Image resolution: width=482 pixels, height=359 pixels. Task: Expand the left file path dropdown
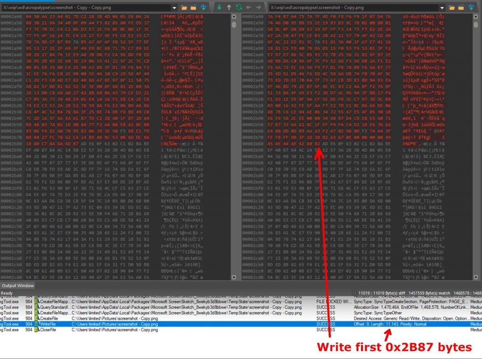point(174,8)
